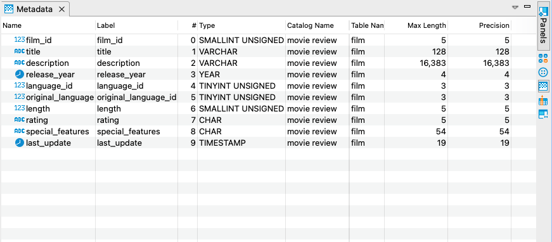Viewport: 552px width, 242px height.
Task: Click the TIMESTAMP type cell
Action: [x=222, y=143]
